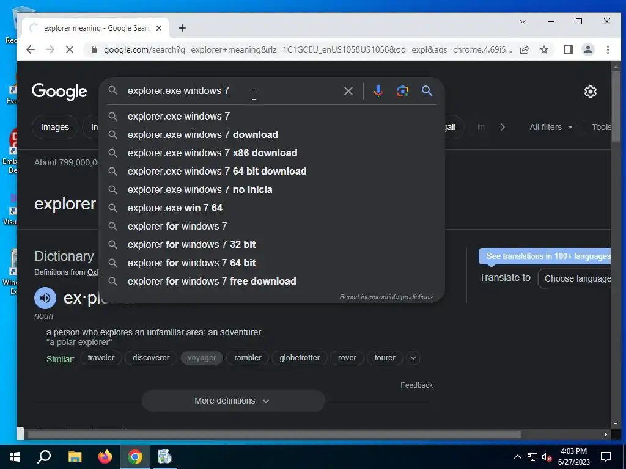Close the 'explorer meaning' tab
This screenshot has width=626, height=469.
(x=159, y=28)
